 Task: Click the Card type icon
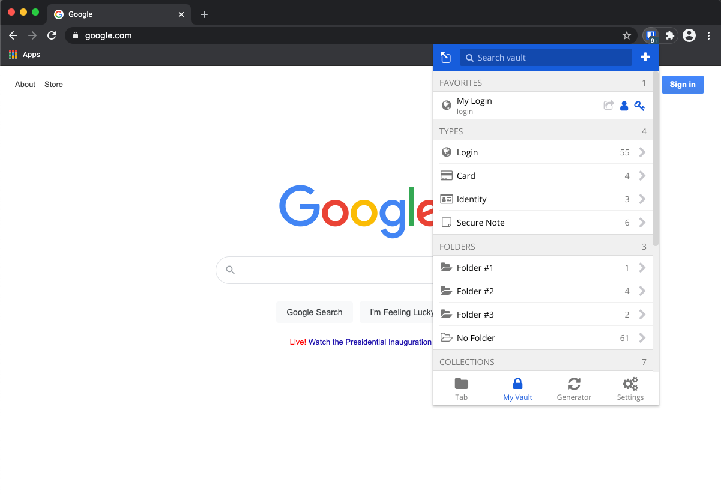(446, 176)
